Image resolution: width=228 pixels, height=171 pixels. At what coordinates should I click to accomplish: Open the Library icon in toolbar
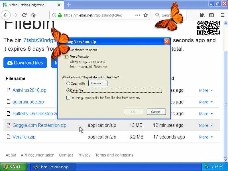point(202,15)
